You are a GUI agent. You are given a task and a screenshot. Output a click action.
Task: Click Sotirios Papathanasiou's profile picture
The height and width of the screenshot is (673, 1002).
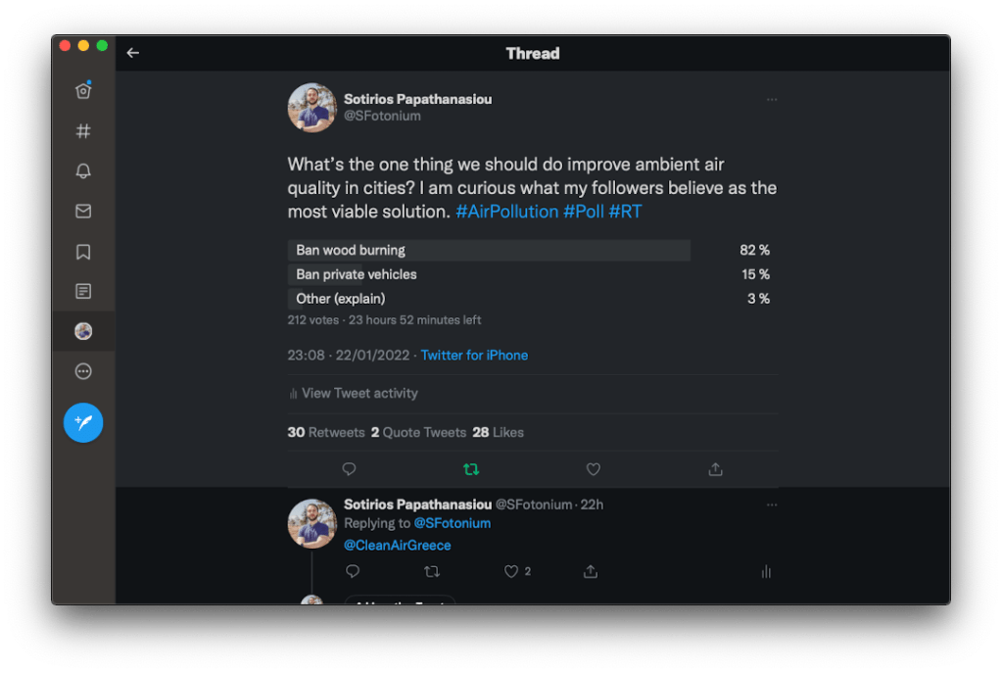[x=311, y=107]
